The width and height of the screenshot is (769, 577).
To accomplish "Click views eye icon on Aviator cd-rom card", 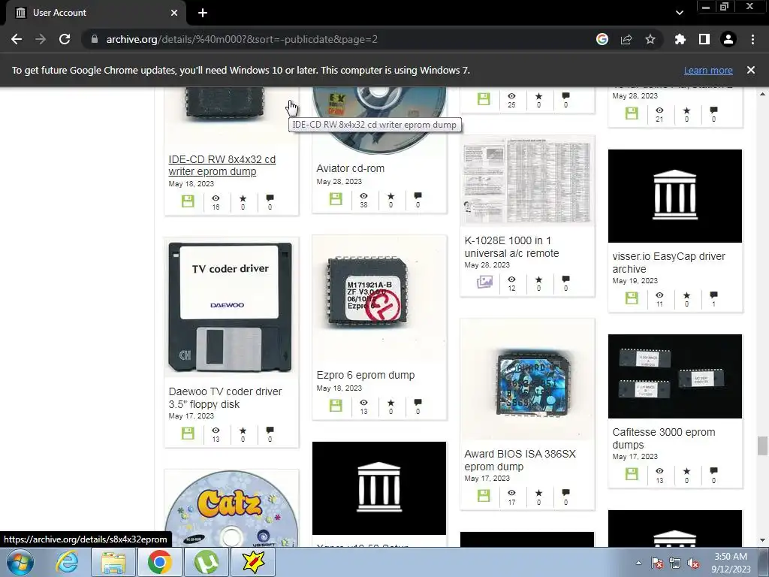I will coord(363,196).
